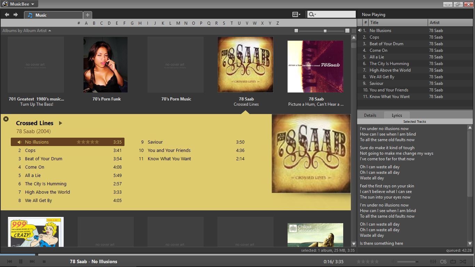Select track 9 Saviour in album list

point(191,142)
